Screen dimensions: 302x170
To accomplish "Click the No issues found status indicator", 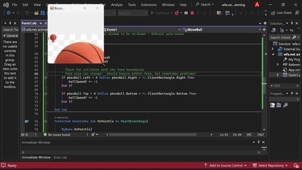I will pos(57,135).
